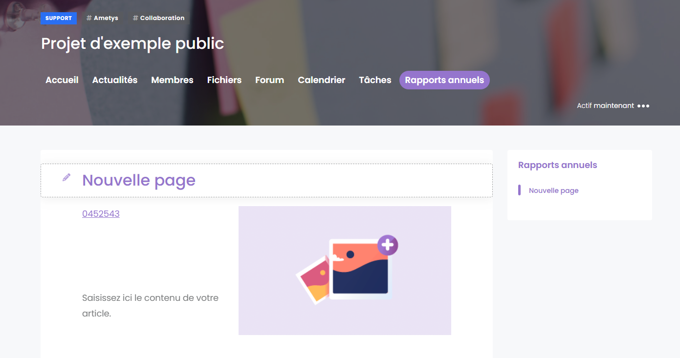This screenshot has height=358, width=680.
Task: Select the # Ametys tag
Action: [102, 18]
